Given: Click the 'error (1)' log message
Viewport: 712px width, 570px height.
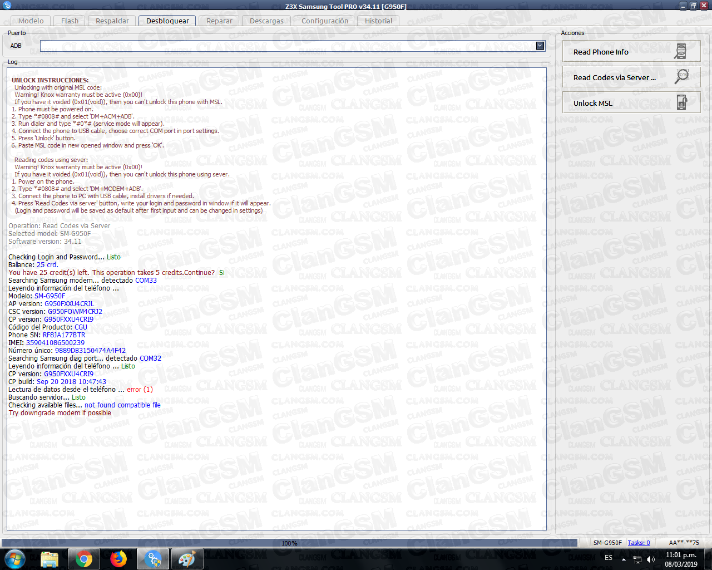Looking at the screenshot, I should [140, 390].
